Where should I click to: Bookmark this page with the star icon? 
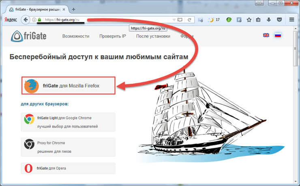point(249,20)
